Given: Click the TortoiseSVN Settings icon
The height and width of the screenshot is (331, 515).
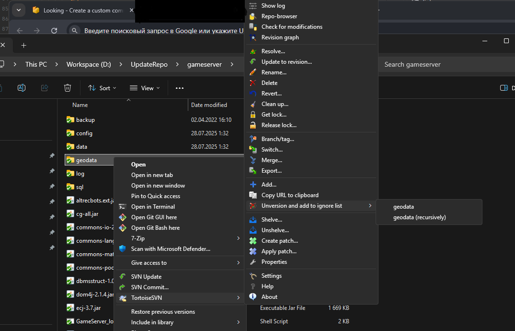Looking at the screenshot, I should click(253, 276).
